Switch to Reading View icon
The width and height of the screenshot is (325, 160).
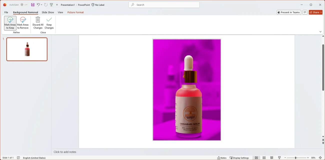click(271, 158)
